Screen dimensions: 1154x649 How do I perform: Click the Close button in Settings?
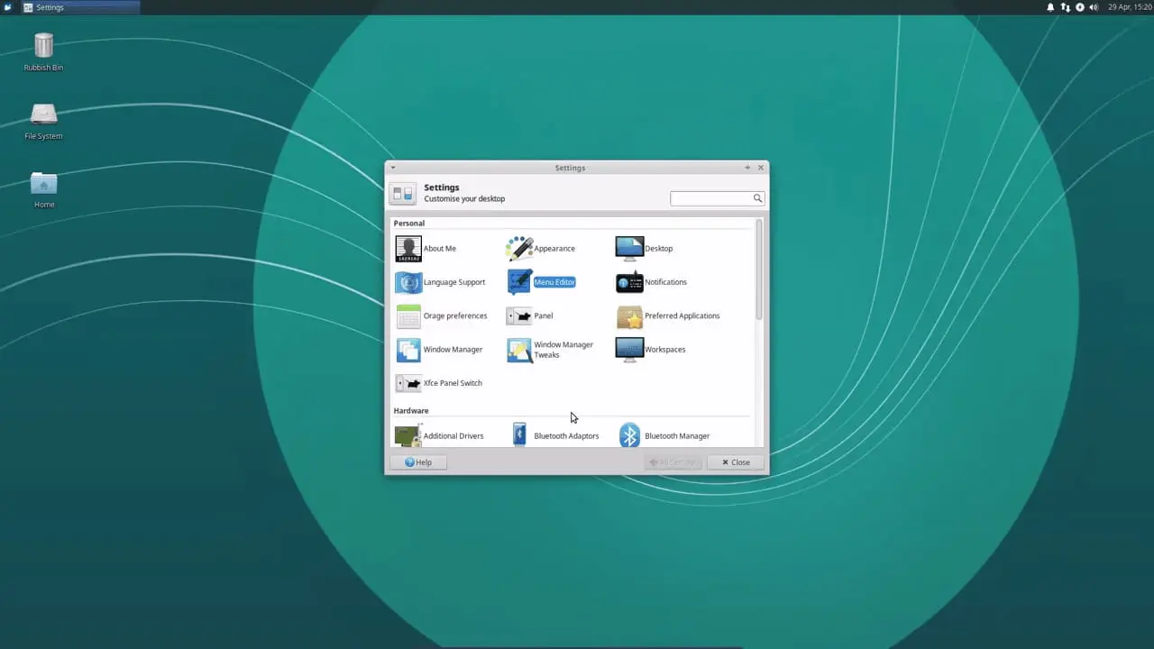[736, 462]
